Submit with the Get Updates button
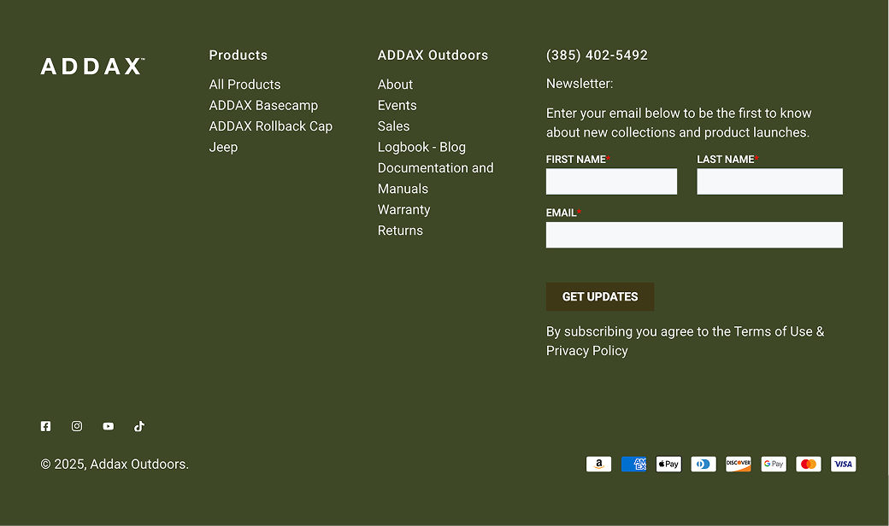 point(600,296)
